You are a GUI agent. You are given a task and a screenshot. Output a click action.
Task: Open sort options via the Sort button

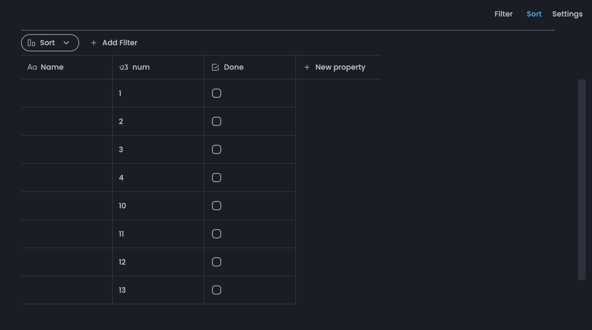[x=47, y=43]
